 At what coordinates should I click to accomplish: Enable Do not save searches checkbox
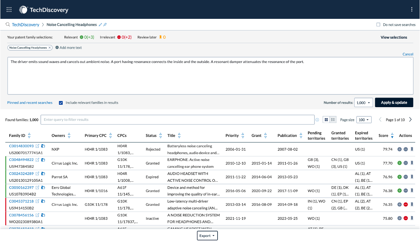pos(378,25)
